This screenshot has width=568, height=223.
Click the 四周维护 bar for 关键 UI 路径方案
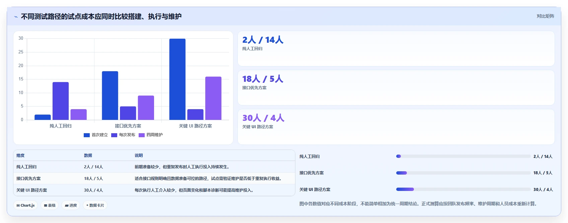click(x=213, y=98)
